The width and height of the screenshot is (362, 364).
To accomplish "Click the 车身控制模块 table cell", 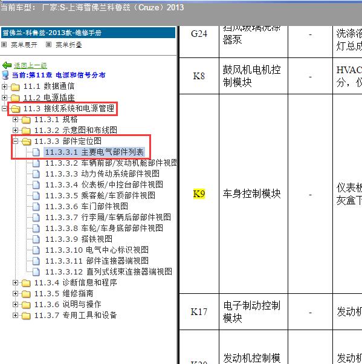I will pos(253,193).
